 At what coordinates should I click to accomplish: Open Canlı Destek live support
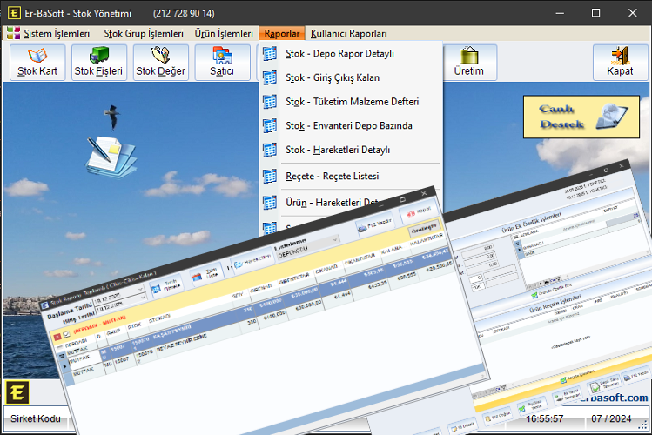pyautogui.click(x=581, y=117)
